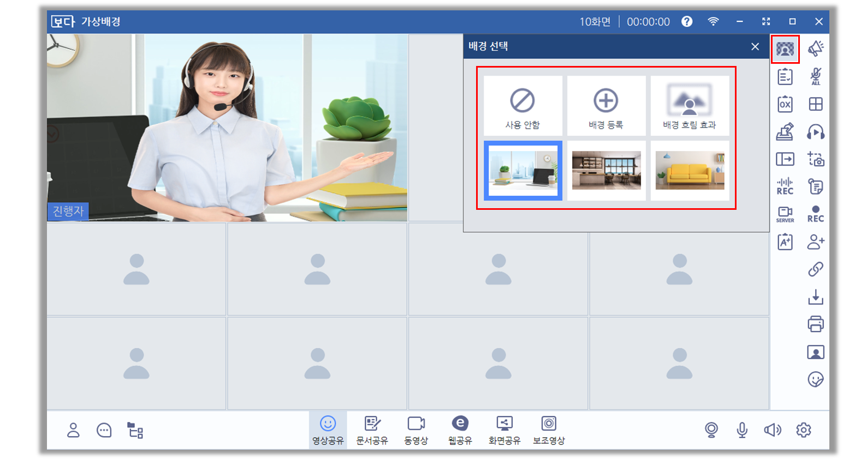Open the chat bubble icon
Viewport: 843px width, 460px height.
(x=104, y=430)
